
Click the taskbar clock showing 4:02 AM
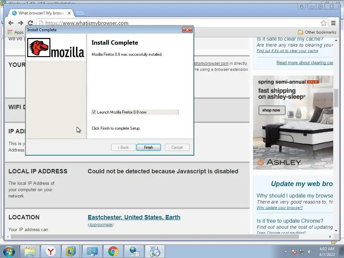327,252
